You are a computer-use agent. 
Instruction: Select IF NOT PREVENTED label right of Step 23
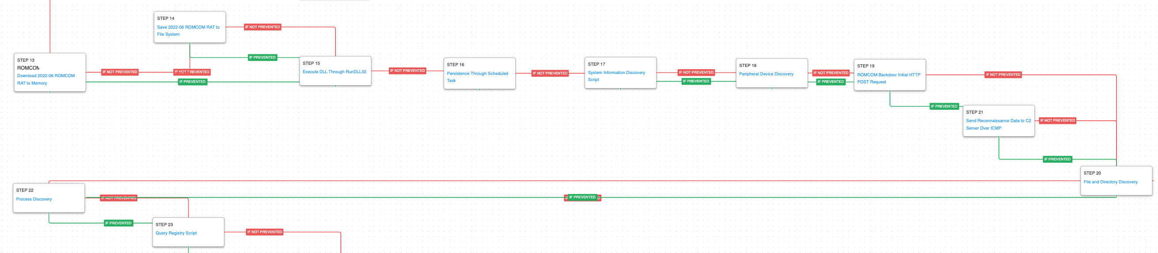pos(264,232)
